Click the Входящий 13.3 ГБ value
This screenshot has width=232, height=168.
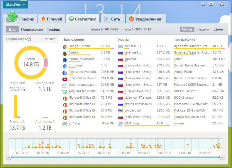[x=17, y=89]
